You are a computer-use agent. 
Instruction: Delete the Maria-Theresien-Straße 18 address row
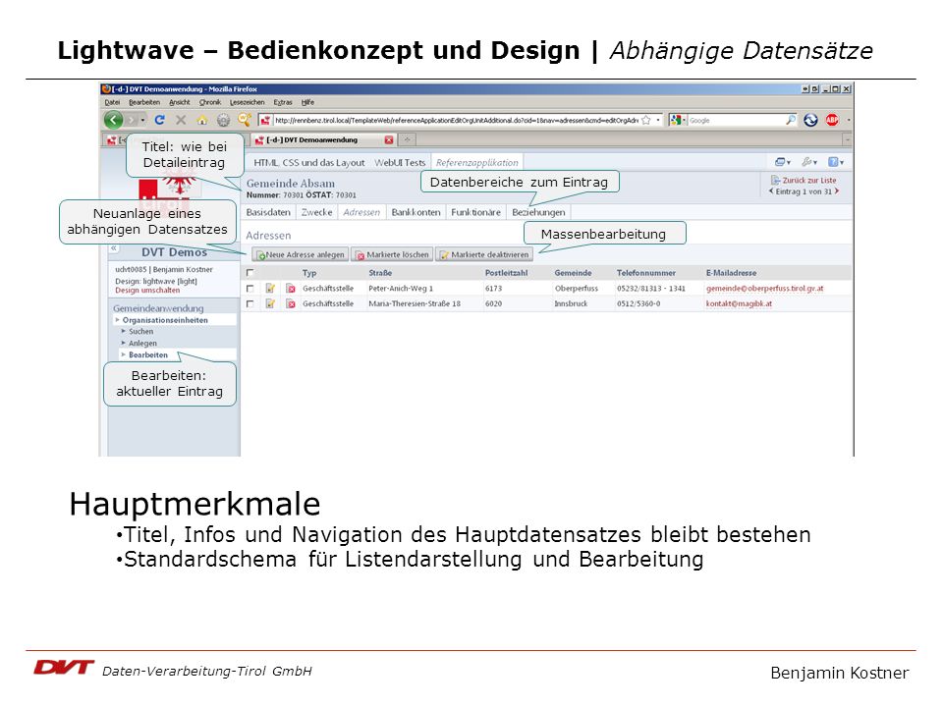(291, 303)
